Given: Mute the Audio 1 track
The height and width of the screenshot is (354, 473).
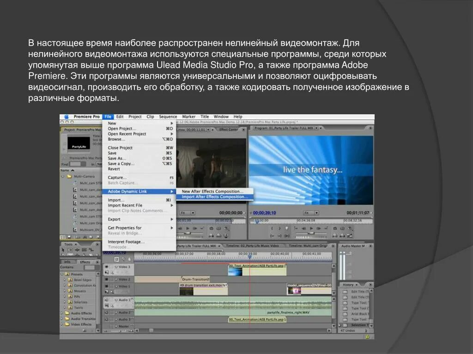Looking at the screenshot, I should [107, 300].
